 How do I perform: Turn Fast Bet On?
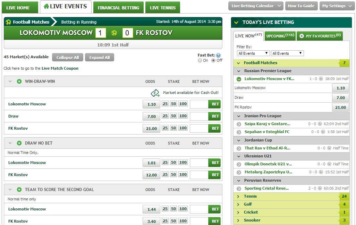tap(200, 60)
